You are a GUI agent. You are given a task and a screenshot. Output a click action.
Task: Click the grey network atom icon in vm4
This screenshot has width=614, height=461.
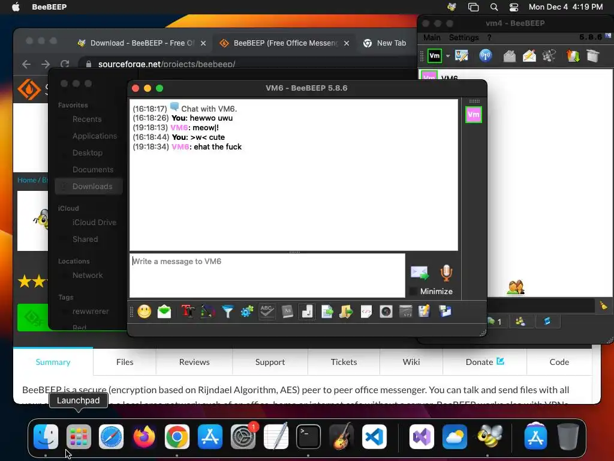coord(549,56)
